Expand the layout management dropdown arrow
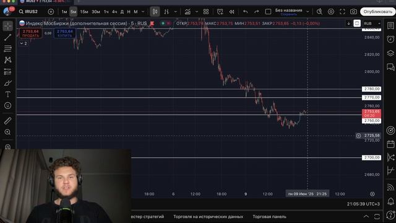The width and height of the screenshot is (396, 223). [308, 12]
